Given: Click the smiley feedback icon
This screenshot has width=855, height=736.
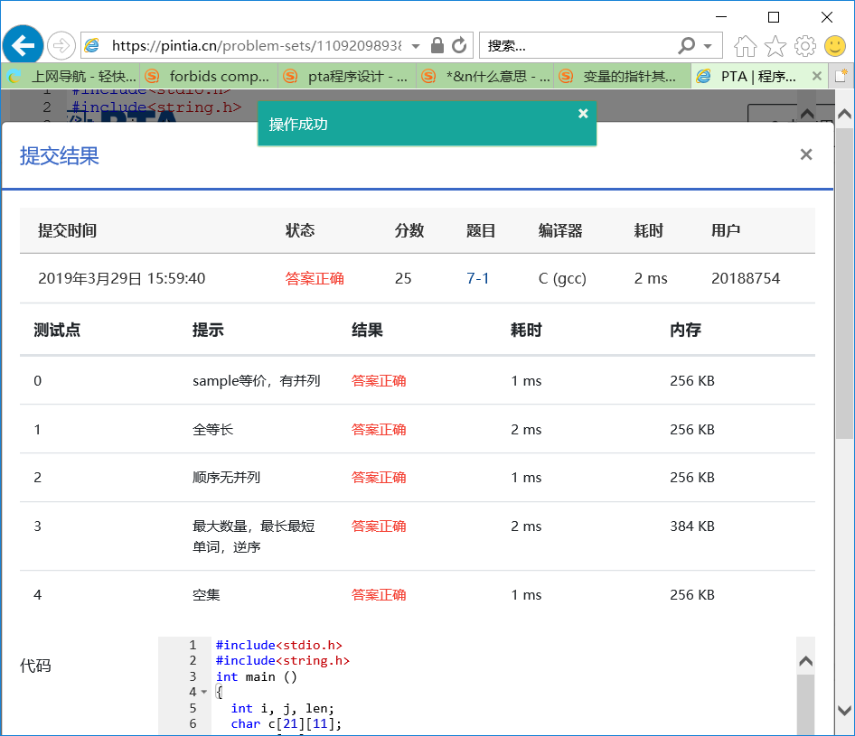Looking at the screenshot, I should click(x=834, y=46).
